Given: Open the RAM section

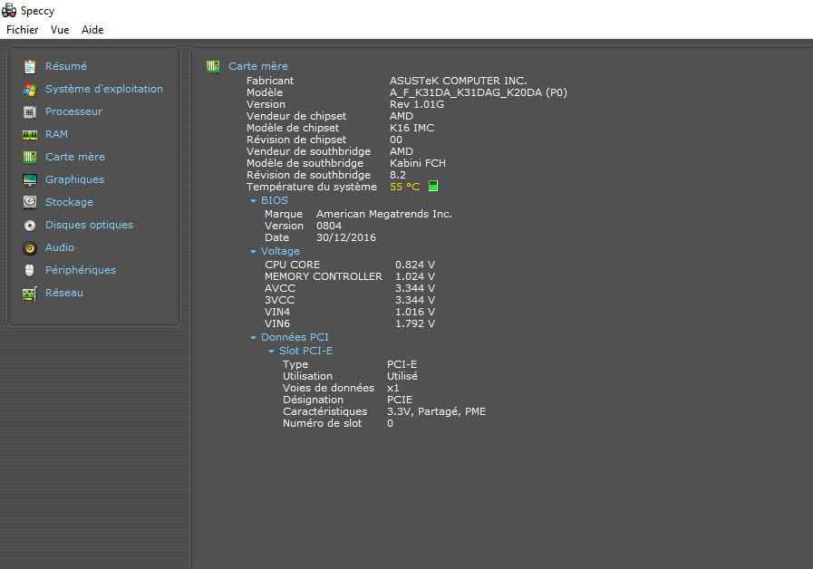Looking at the screenshot, I should pos(56,134).
